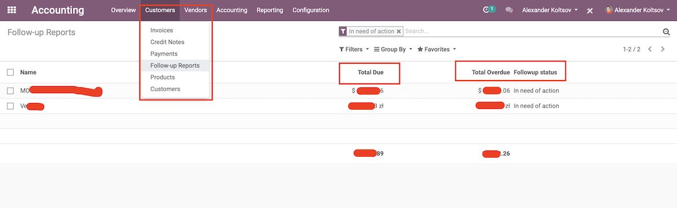This screenshot has width=677, height=208.
Task: Open the conversations chat bubble icon
Action: [509, 10]
